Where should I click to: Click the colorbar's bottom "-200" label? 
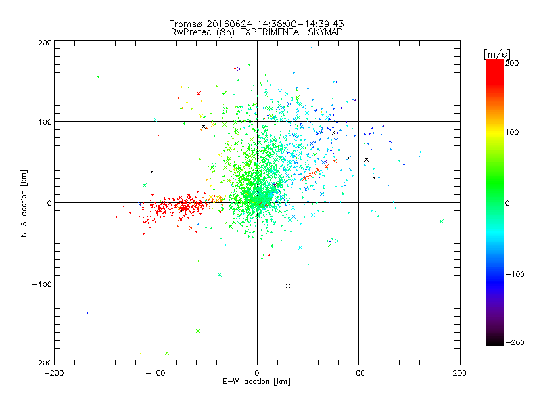[x=515, y=342]
